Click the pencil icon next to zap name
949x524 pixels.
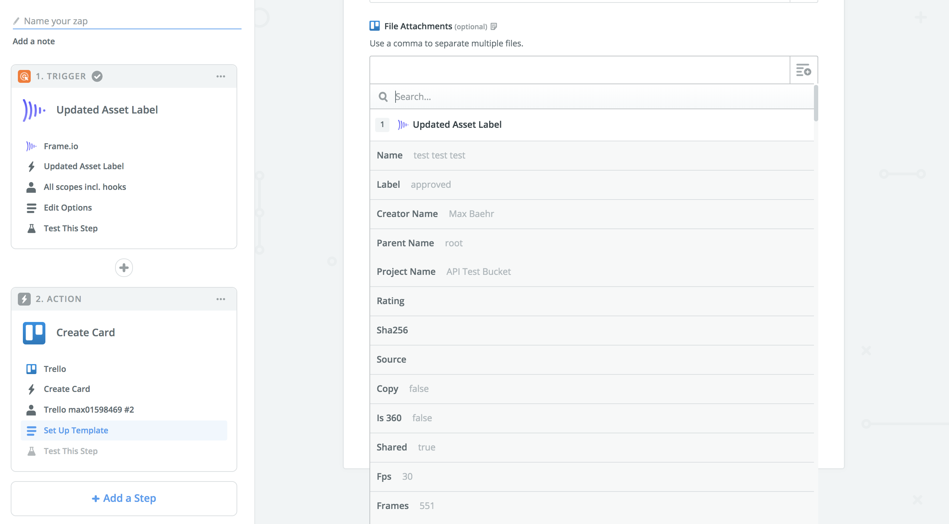[16, 21]
